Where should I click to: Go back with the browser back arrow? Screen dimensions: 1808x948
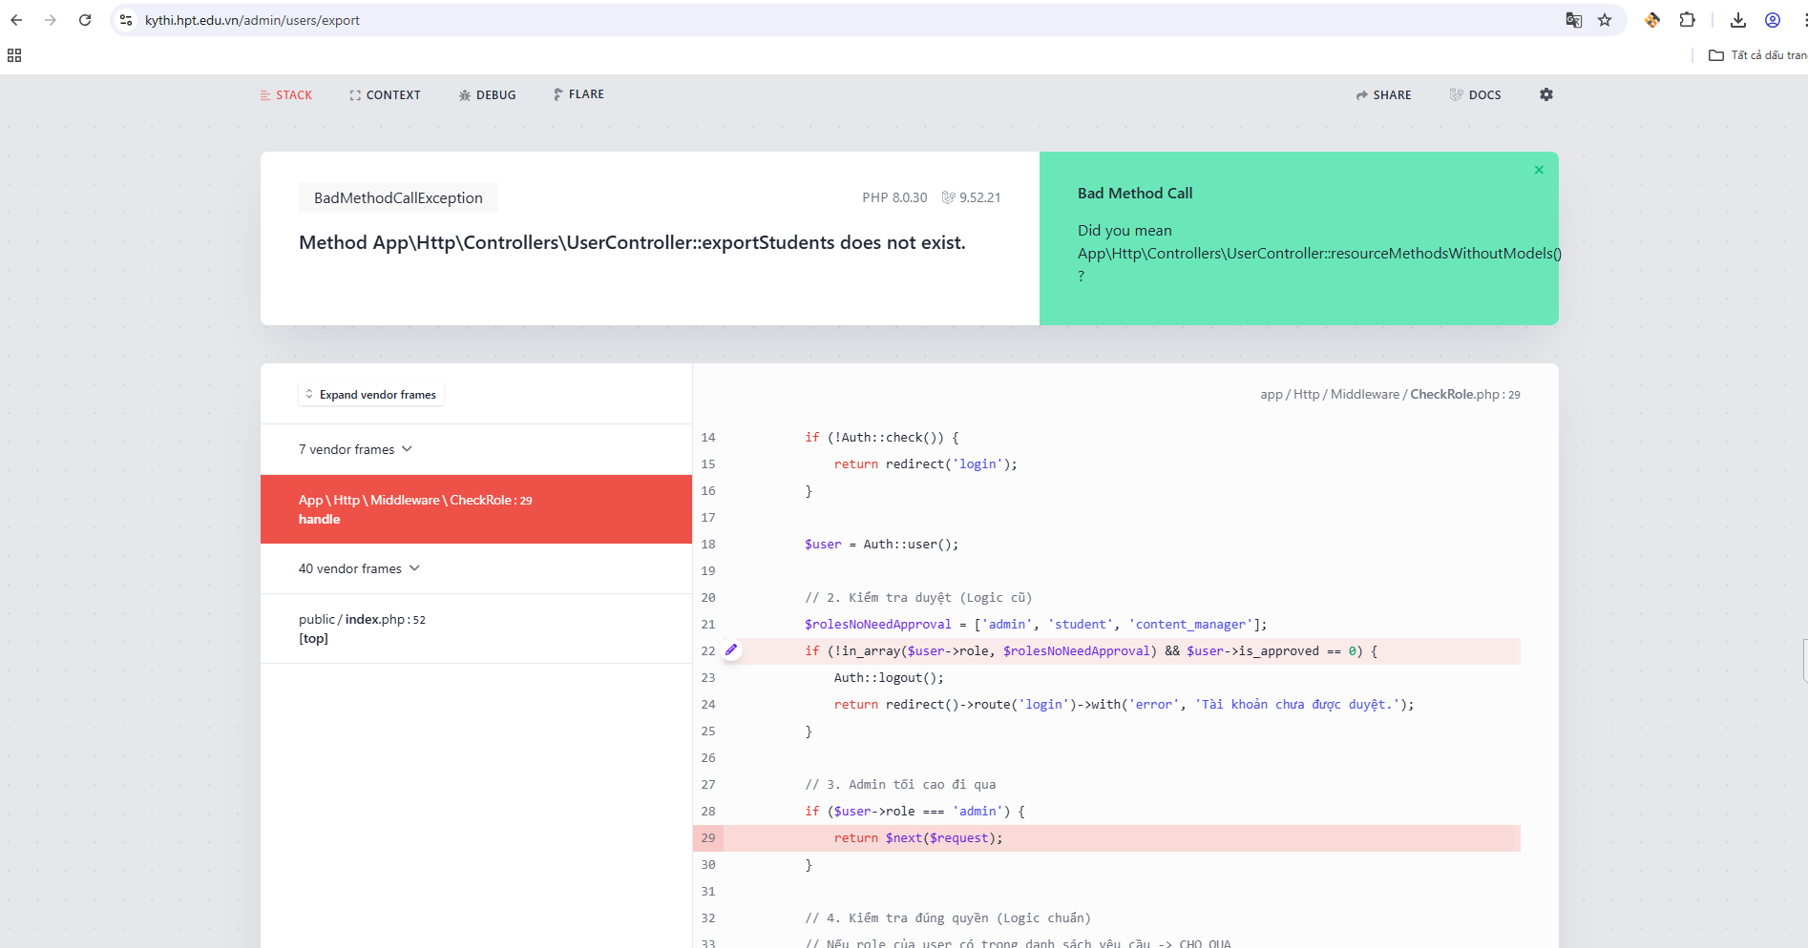click(16, 20)
